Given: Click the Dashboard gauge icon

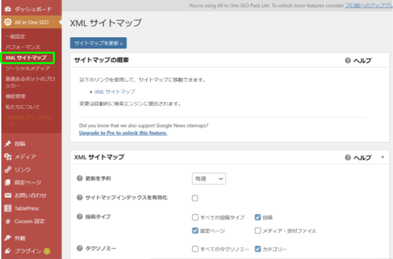Looking at the screenshot, I should 8,9.
